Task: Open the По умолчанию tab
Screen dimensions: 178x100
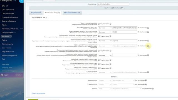Action: pos(36,13)
